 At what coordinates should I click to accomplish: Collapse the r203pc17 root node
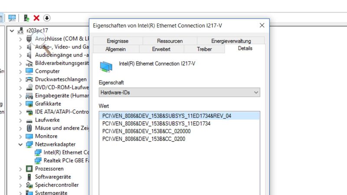(12, 31)
